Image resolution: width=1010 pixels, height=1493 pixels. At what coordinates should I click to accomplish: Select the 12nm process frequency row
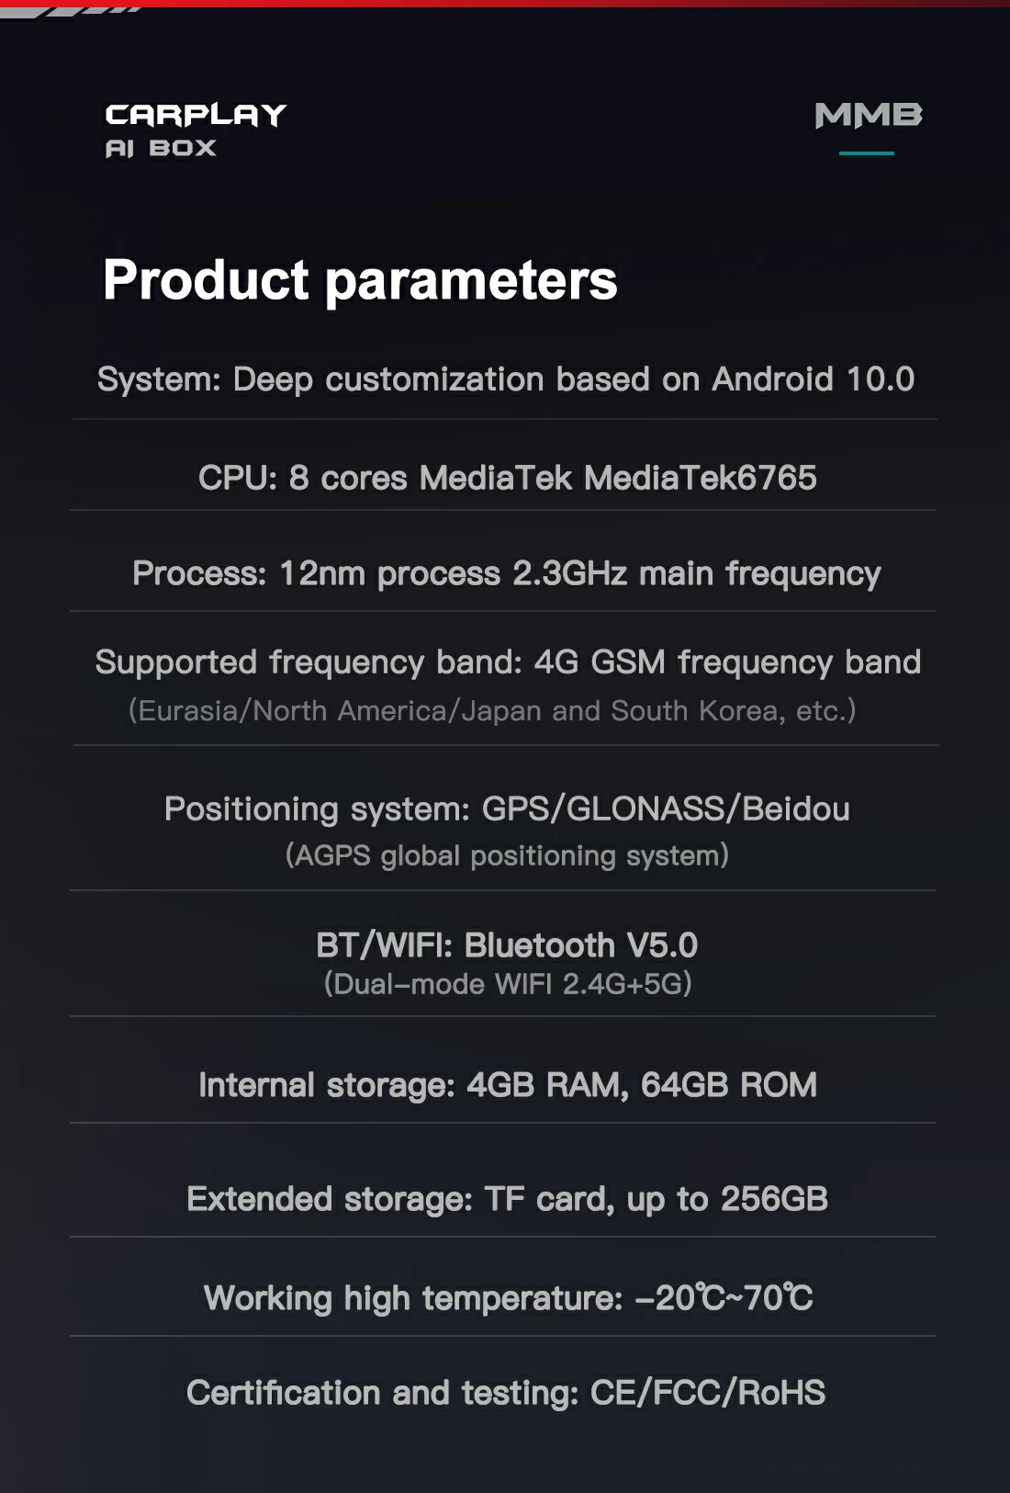click(x=506, y=573)
